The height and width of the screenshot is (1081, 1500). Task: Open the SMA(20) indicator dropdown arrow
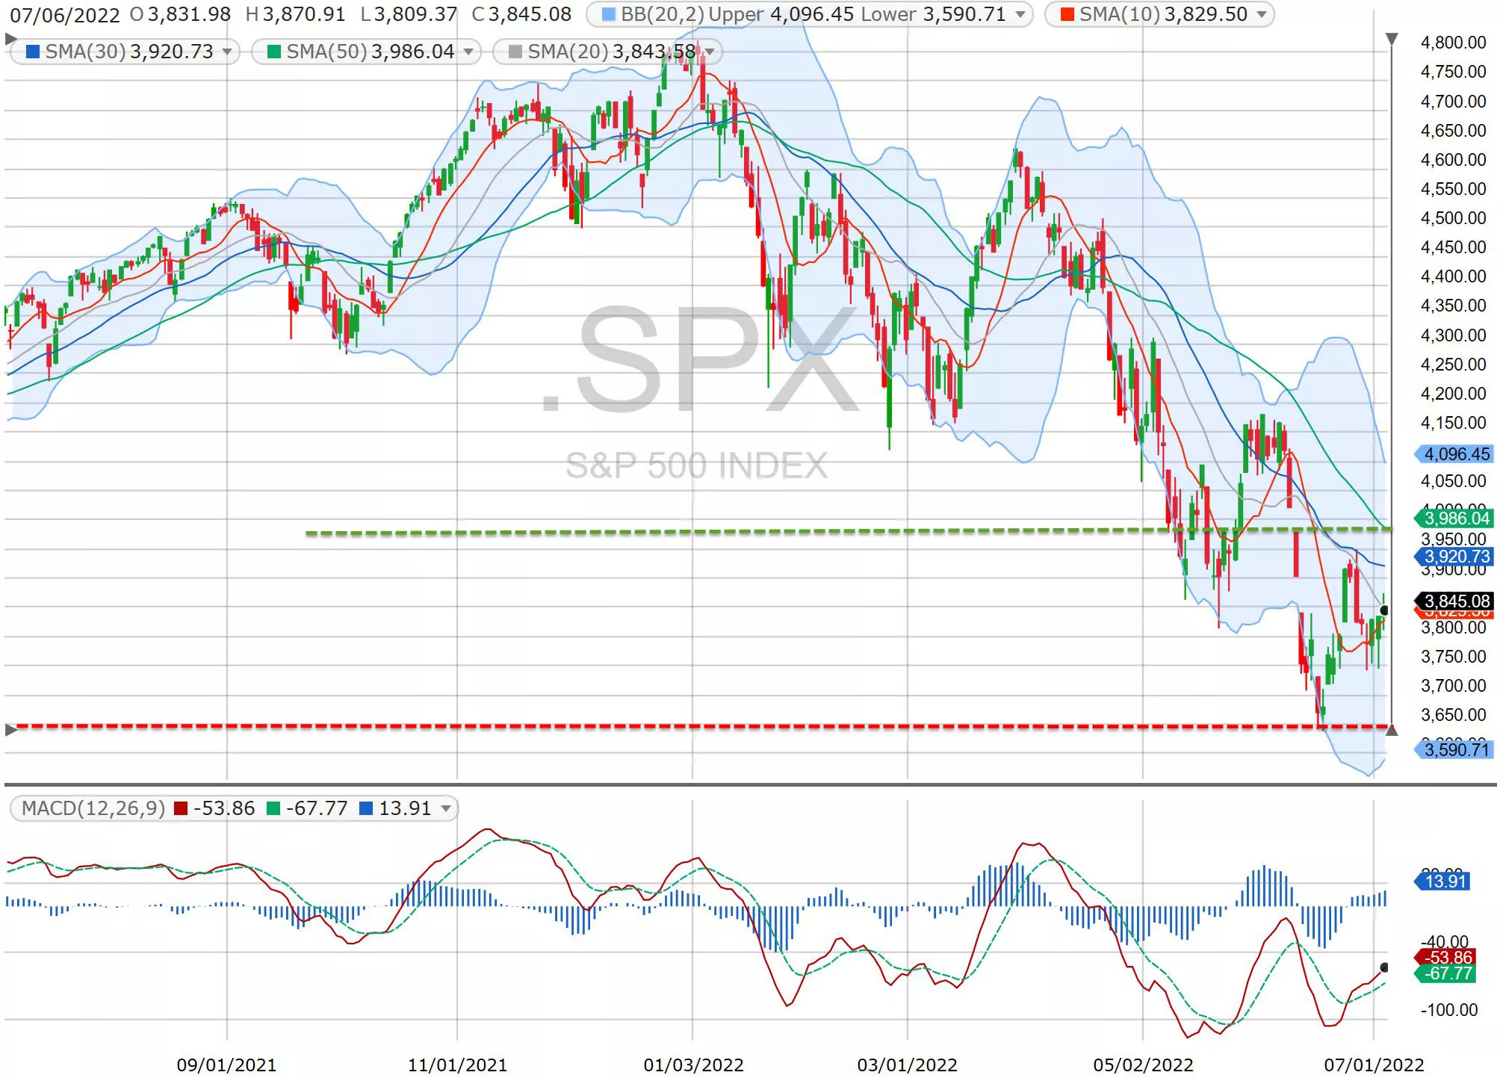click(x=710, y=52)
